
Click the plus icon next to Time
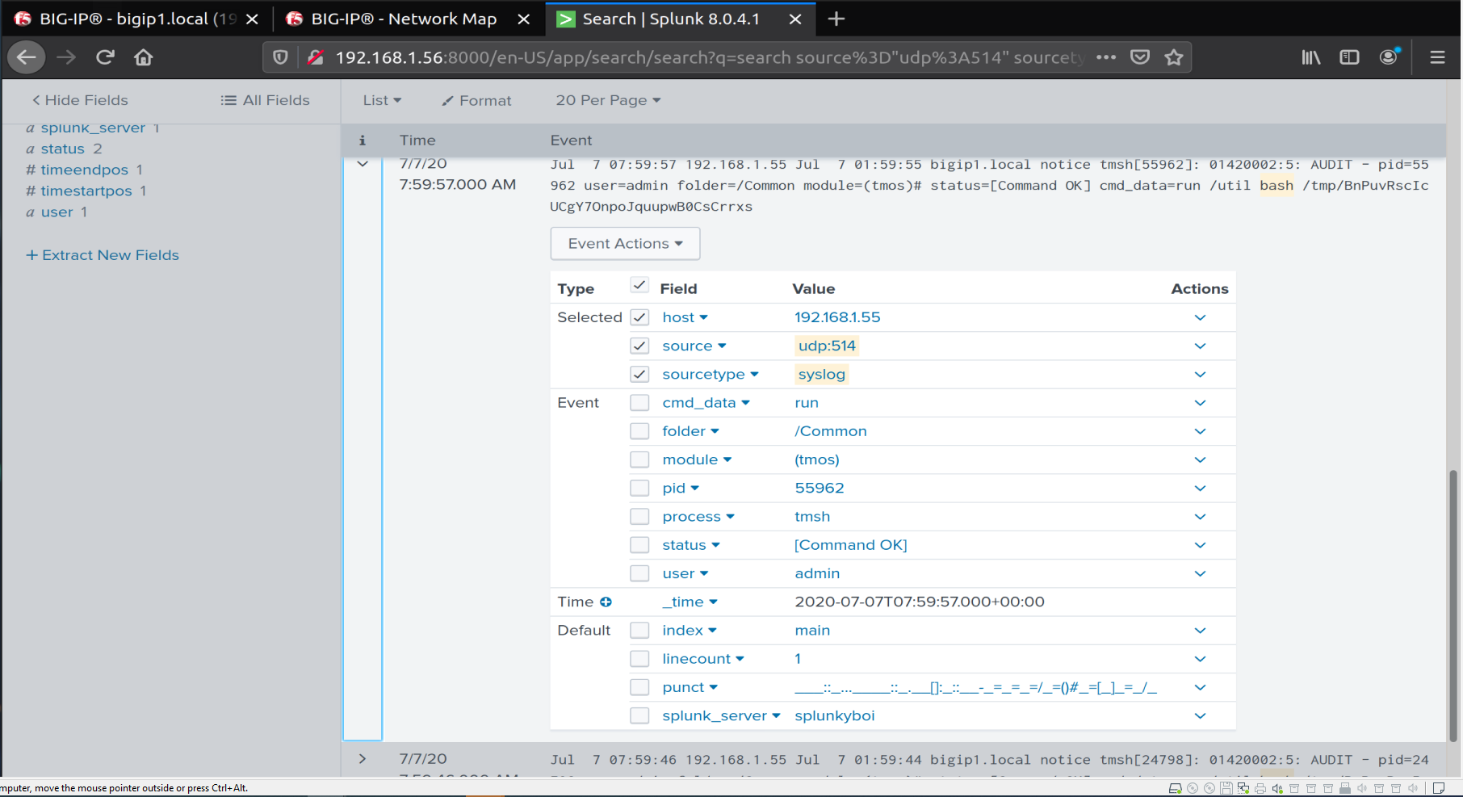(606, 602)
